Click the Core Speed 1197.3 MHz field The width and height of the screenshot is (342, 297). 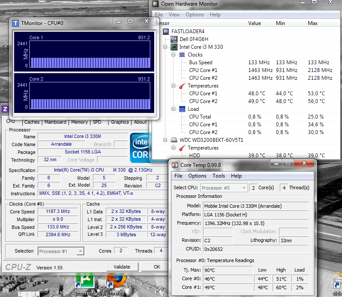click(x=58, y=211)
